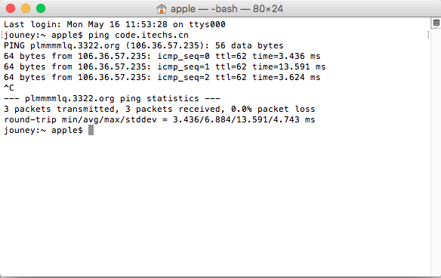Maximize the Terminal window with green button

41,8
